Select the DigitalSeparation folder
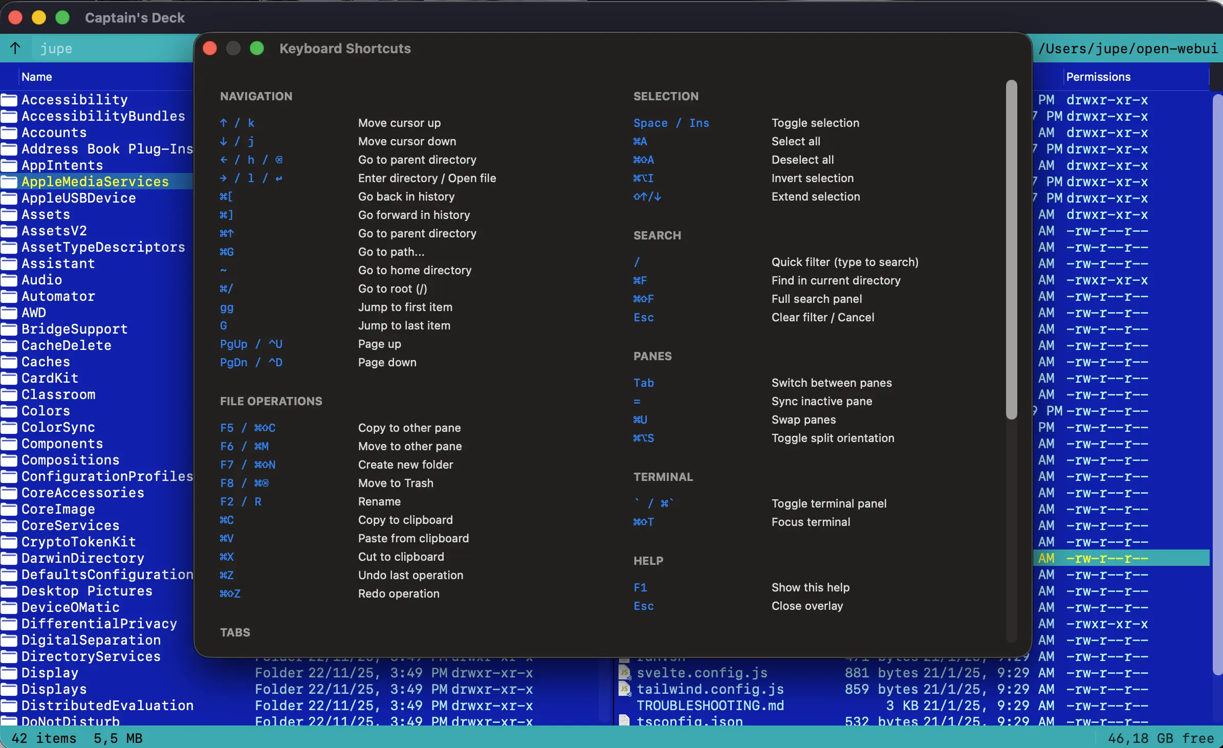Screen dimensions: 1223x748 [x=91, y=640]
